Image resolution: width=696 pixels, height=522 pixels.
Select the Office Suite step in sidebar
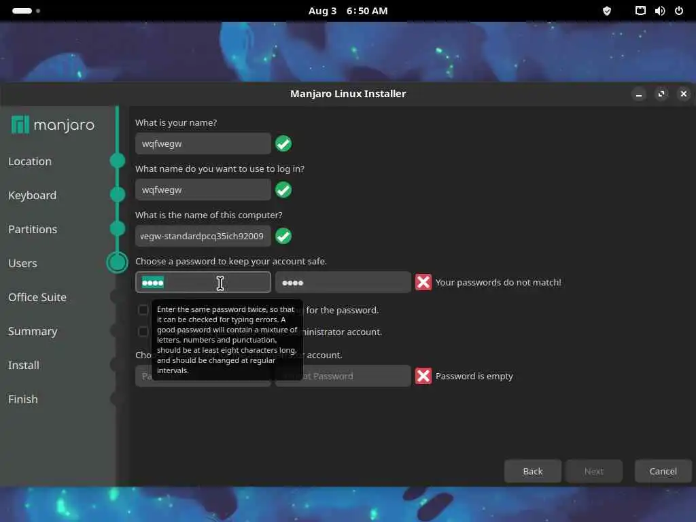click(x=37, y=297)
